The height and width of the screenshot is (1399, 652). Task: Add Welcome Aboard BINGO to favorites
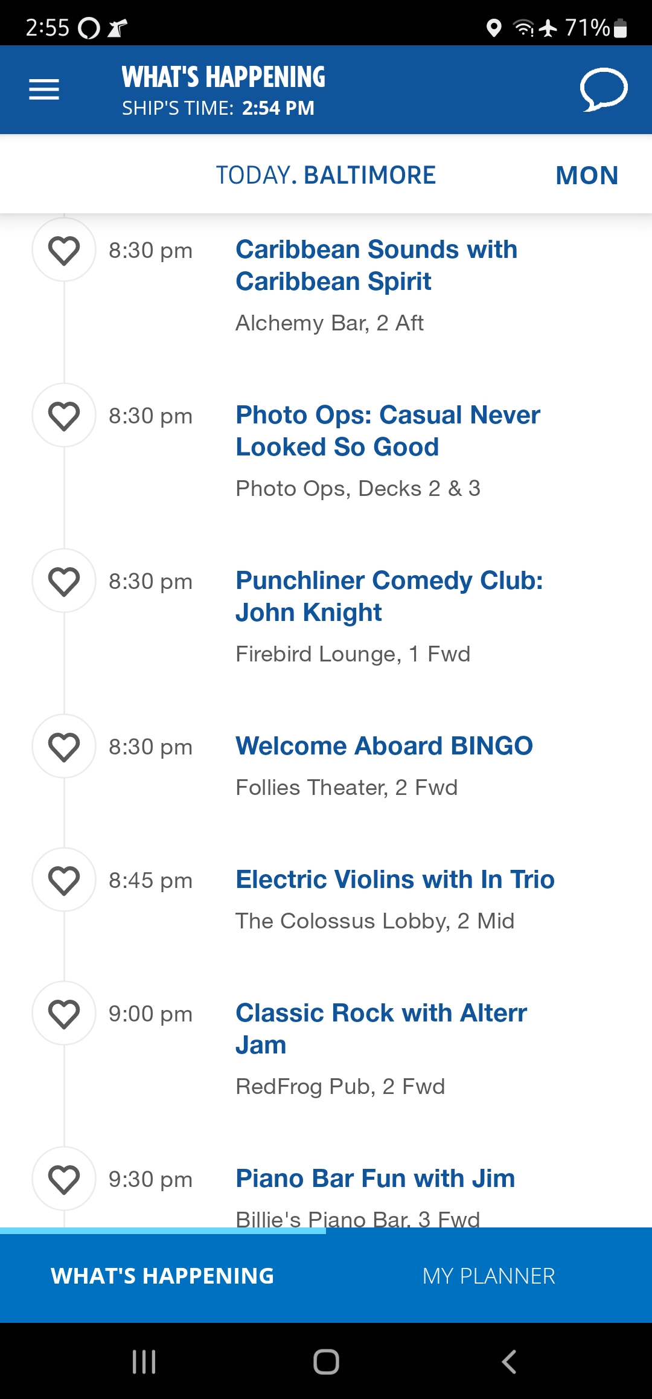coord(64,746)
